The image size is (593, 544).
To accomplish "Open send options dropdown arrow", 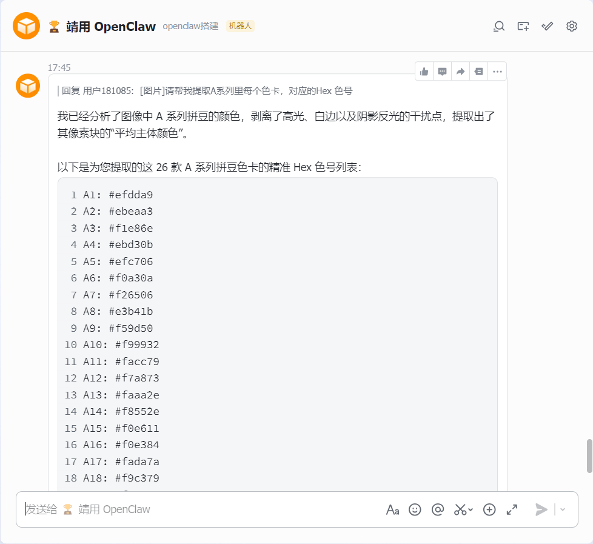I will tap(562, 509).
